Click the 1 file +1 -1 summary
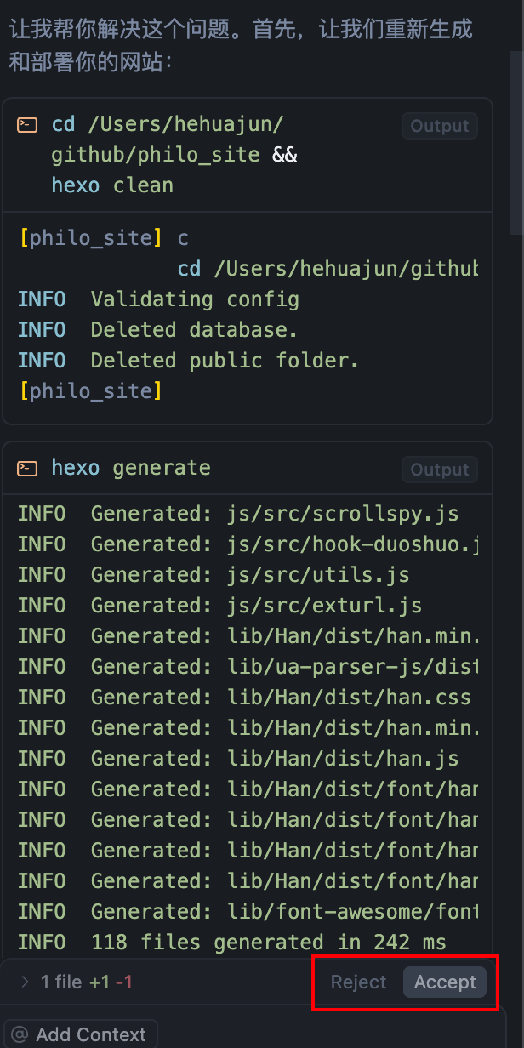 (x=86, y=982)
